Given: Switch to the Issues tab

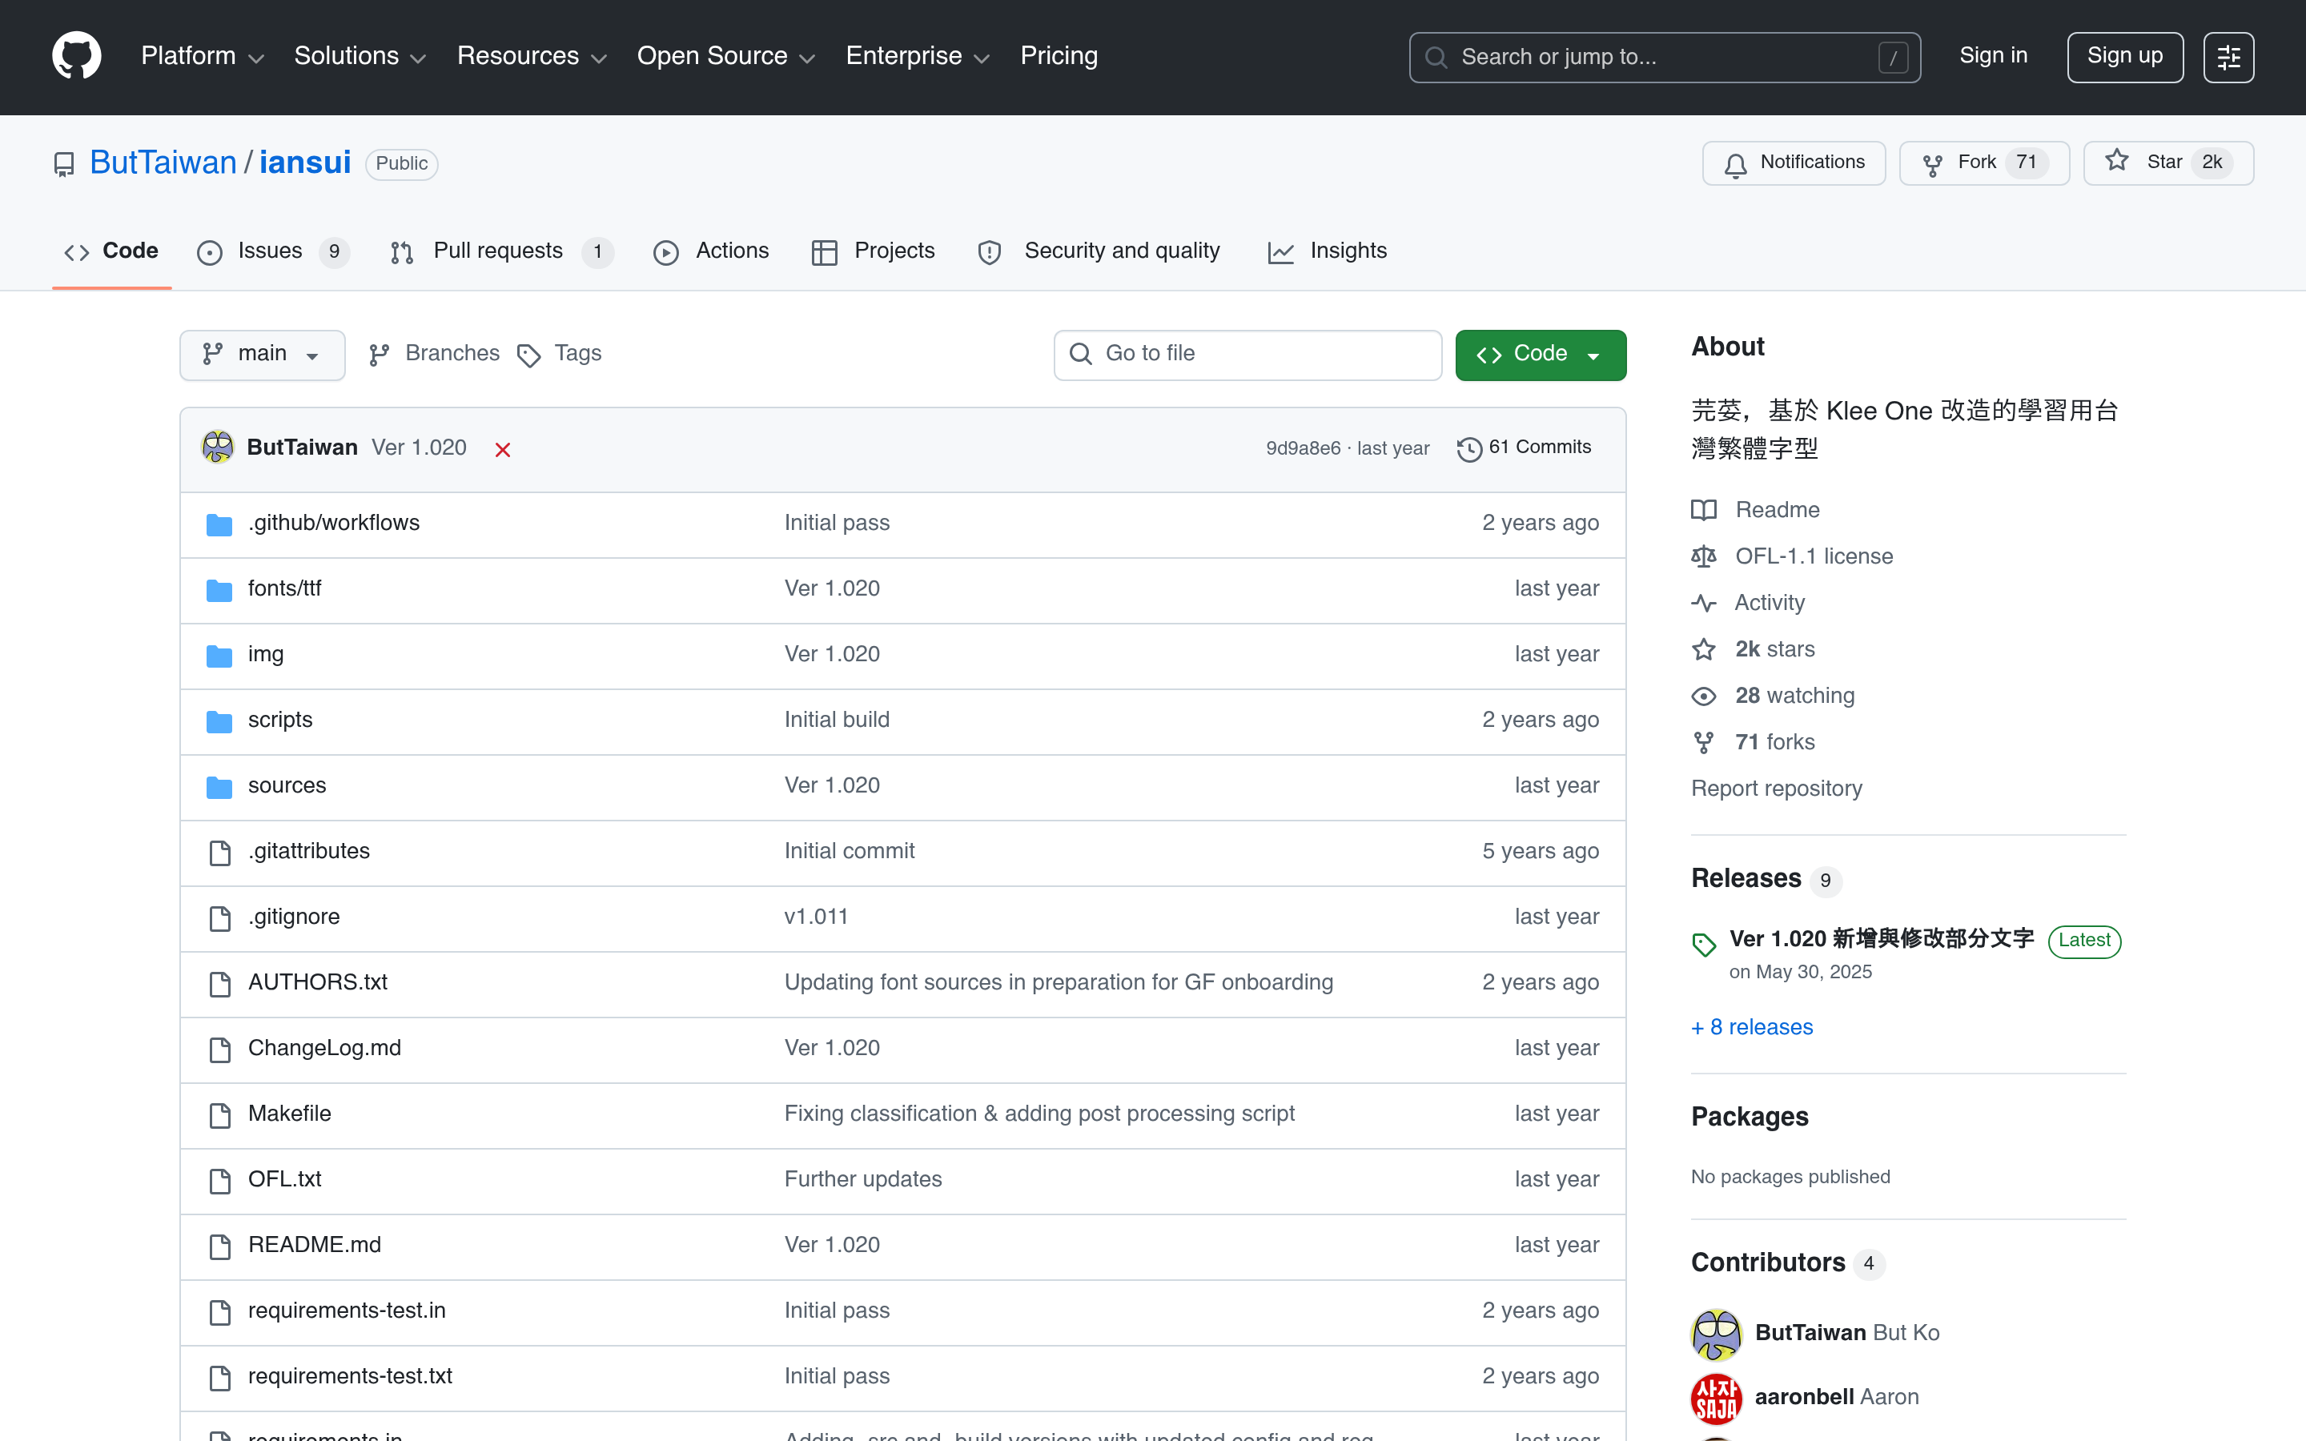Looking at the screenshot, I should (274, 251).
